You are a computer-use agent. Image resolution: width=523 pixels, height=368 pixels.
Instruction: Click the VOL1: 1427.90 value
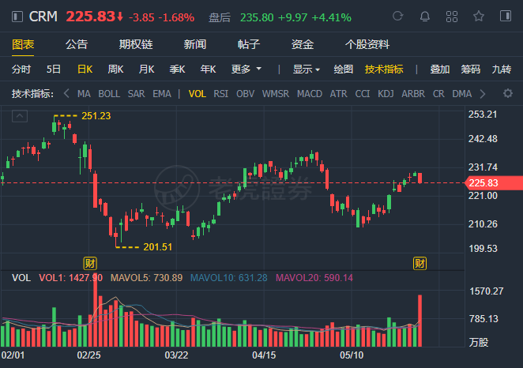click(71, 278)
